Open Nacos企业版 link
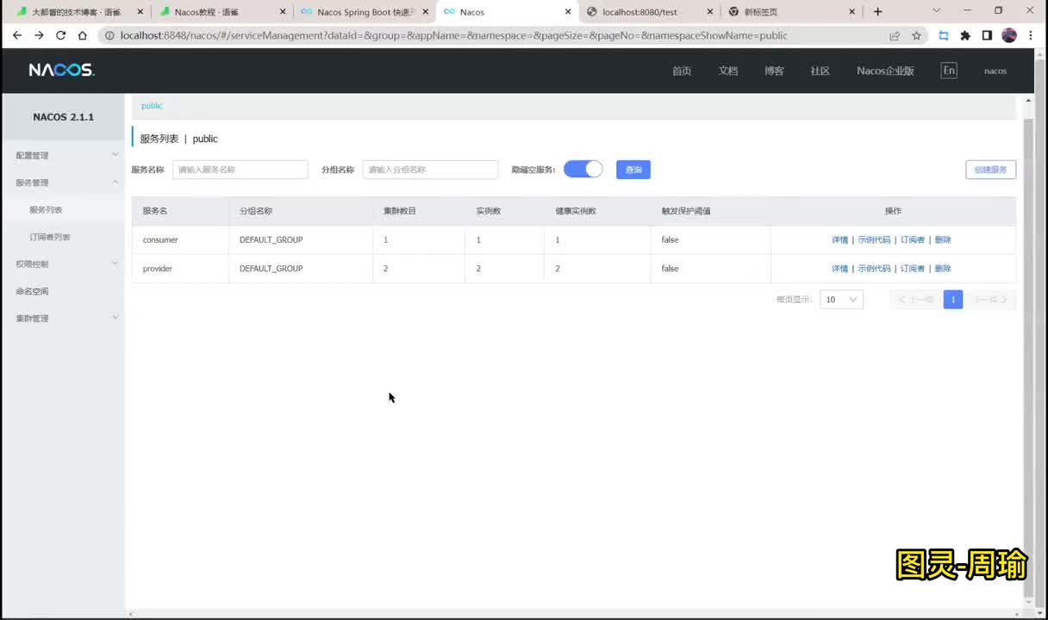 885,71
